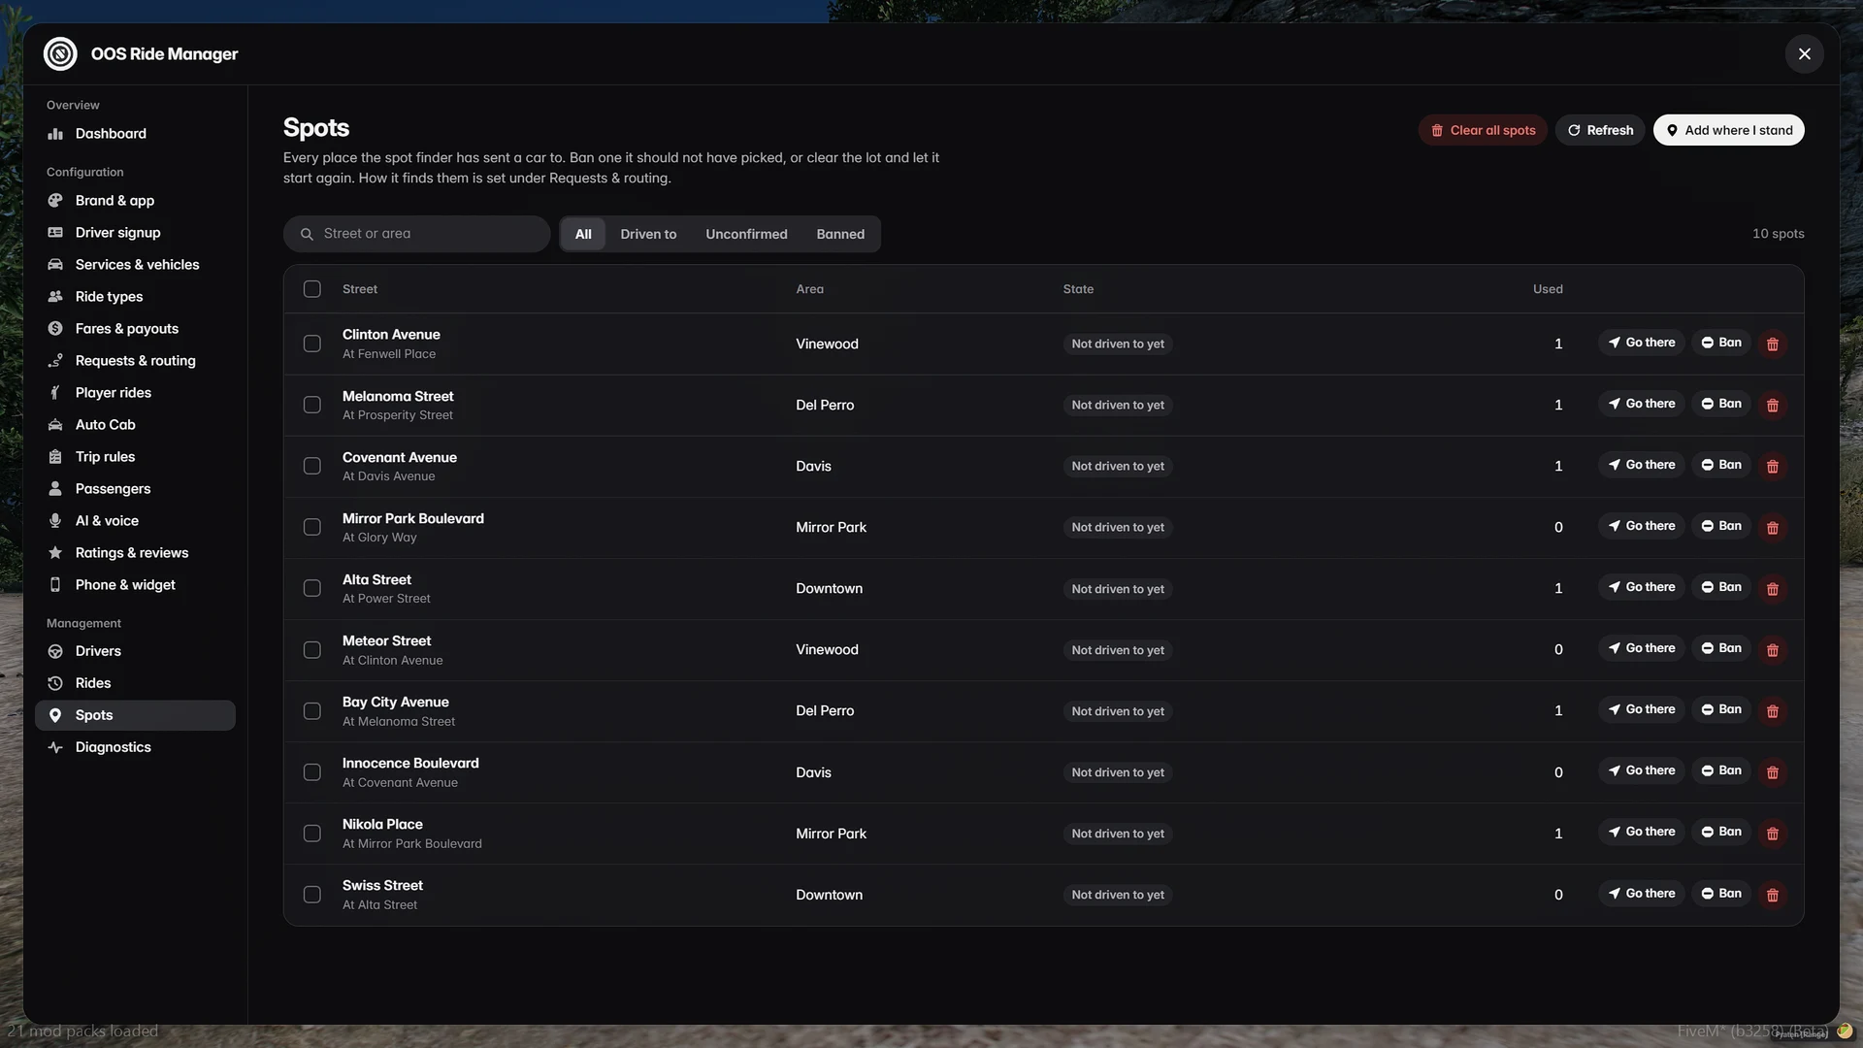Screen dimensions: 1863x1048
Task: Switch to the Driven to filter tab
Action: tap(648, 234)
